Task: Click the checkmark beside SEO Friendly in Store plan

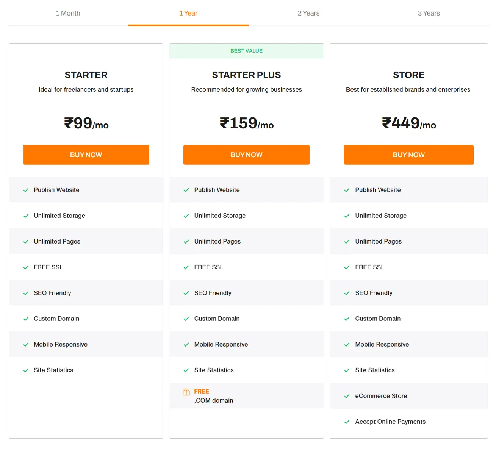Action: tap(347, 293)
